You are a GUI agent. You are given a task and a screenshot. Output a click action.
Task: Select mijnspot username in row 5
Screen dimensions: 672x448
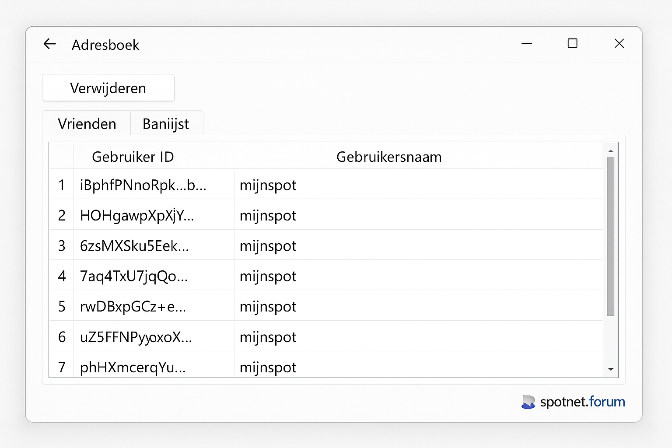click(268, 307)
